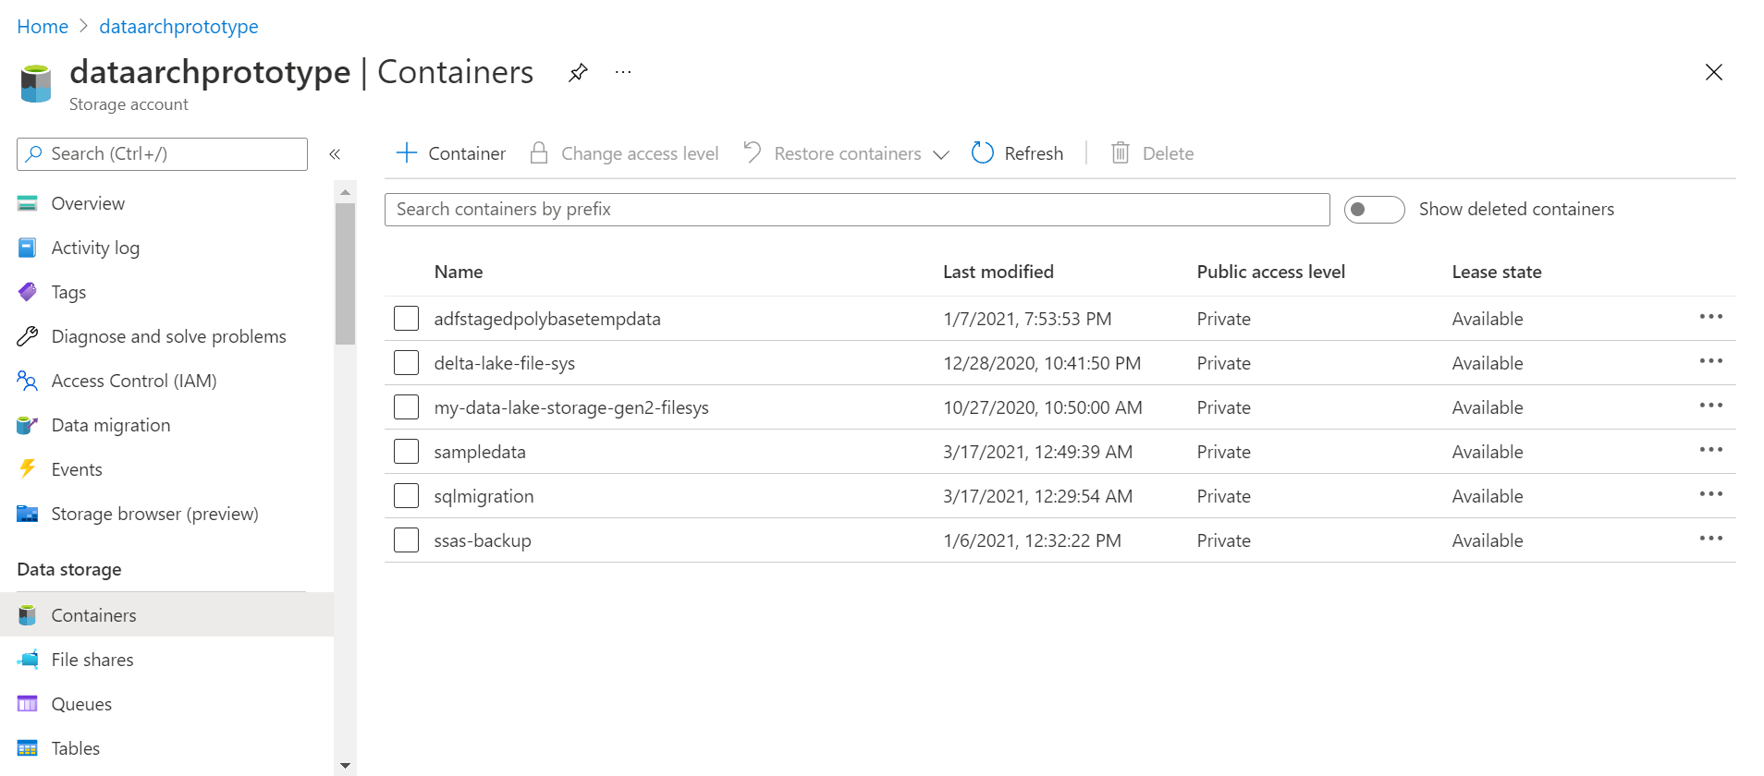Open row menu for adfstagedpolybasetempdata

[x=1710, y=317]
